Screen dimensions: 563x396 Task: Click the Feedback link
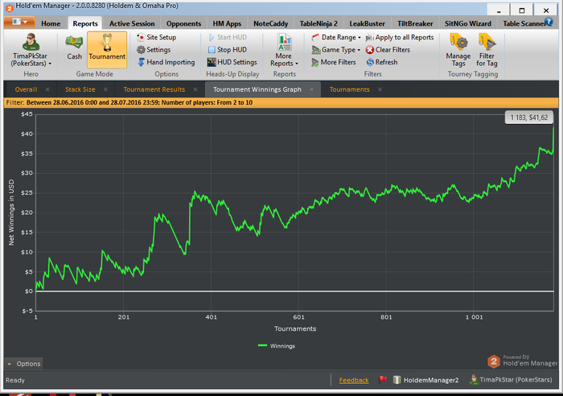point(354,380)
